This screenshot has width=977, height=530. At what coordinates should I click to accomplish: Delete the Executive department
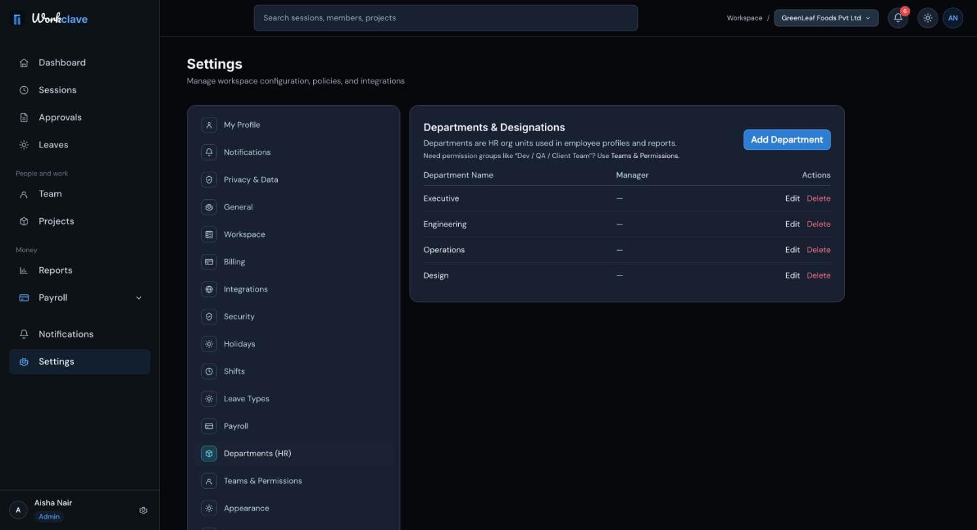tap(818, 198)
